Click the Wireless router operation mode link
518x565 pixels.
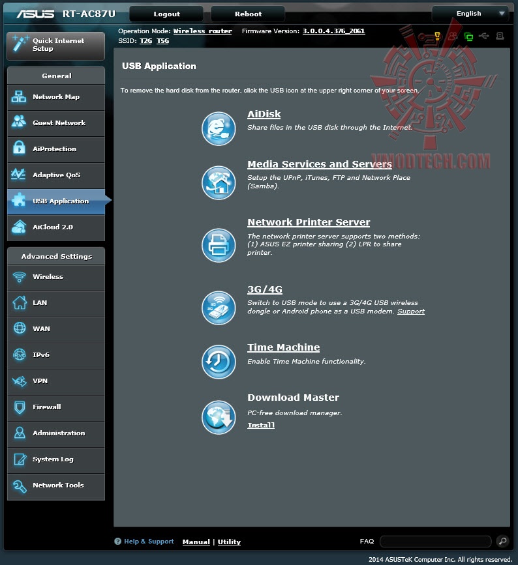pos(203,31)
